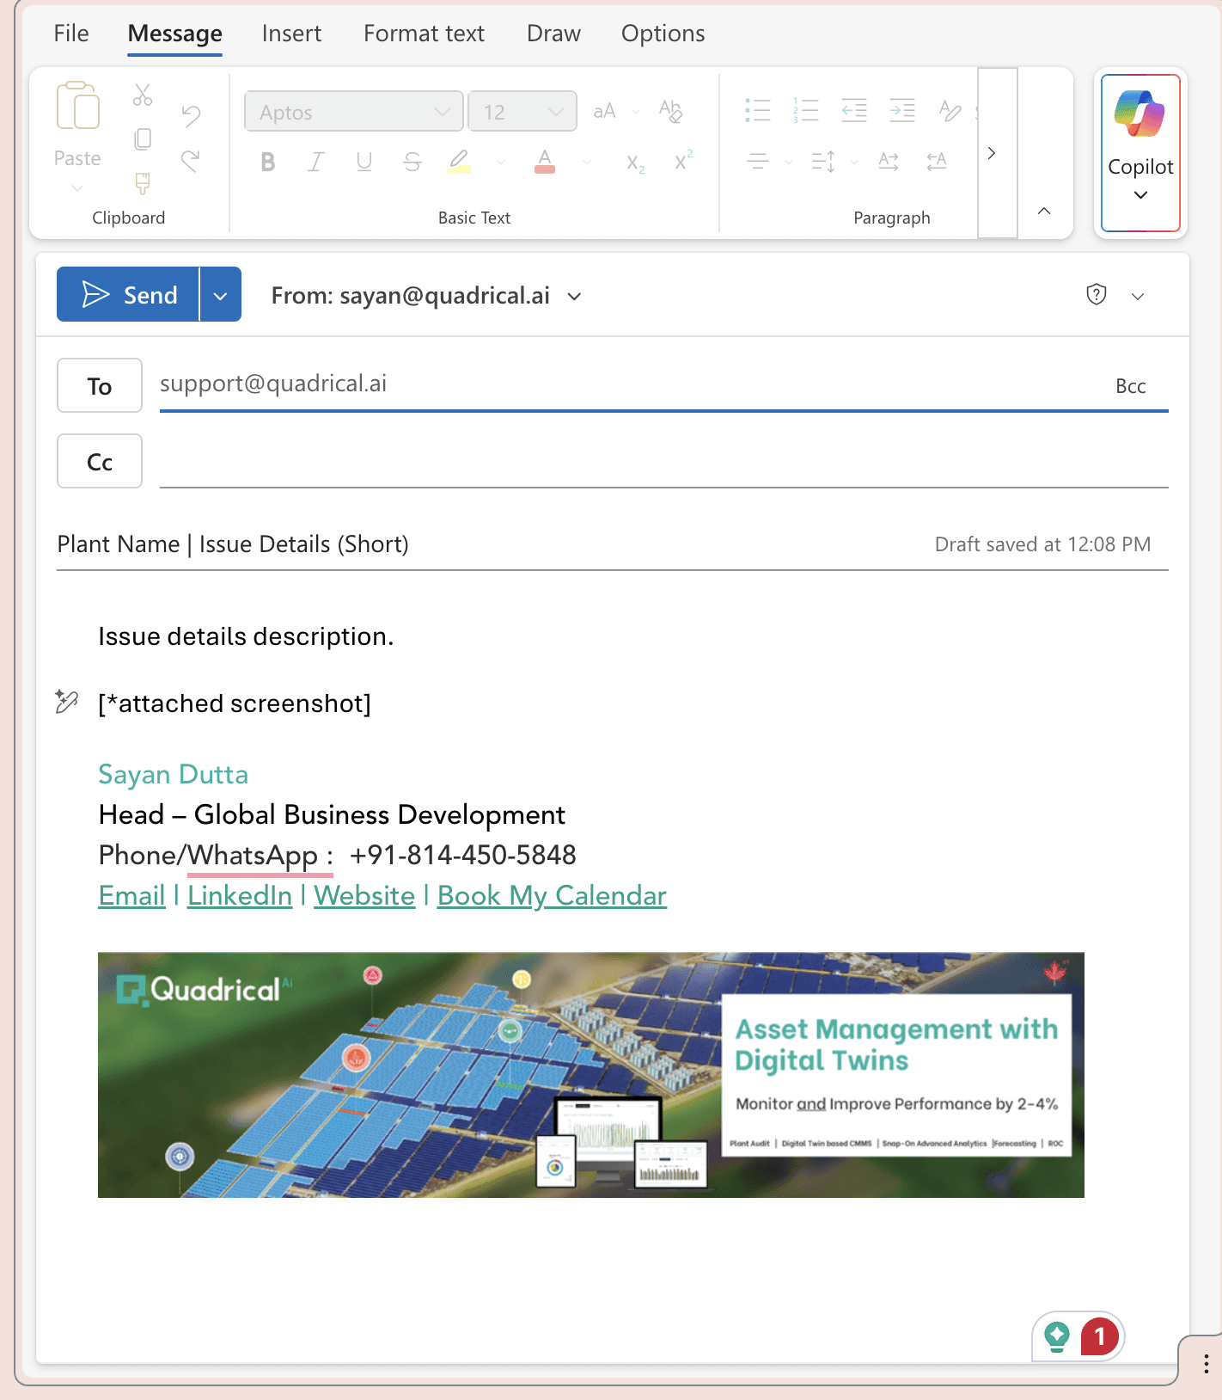Click the text alignment icon
The width and height of the screenshot is (1222, 1400).
[x=757, y=161]
